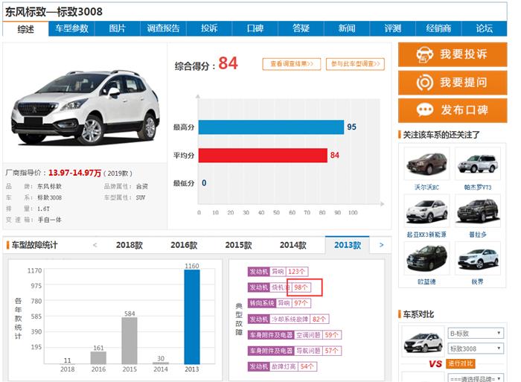This screenshot has height=382, width=521.
Task: Select the 2016款 model year tab
Action: pyautogui.click(x=184, y=245)
